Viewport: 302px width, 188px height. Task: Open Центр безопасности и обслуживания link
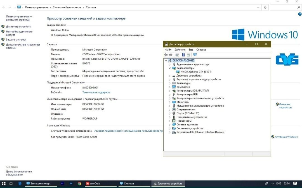pyautogui.click(x=19, y=173)
